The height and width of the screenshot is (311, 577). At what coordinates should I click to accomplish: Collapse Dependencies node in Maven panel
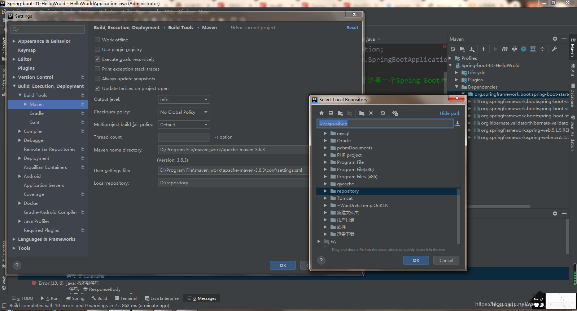[x=456, y=87]
